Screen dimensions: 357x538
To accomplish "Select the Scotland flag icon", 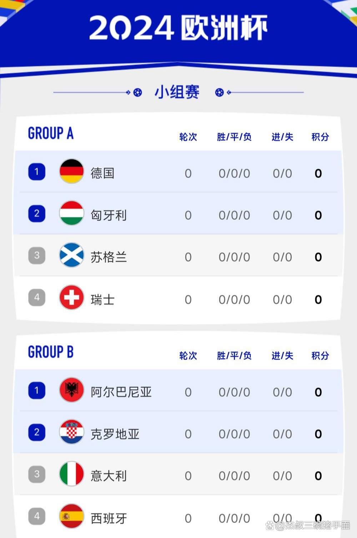I will 72,255.
